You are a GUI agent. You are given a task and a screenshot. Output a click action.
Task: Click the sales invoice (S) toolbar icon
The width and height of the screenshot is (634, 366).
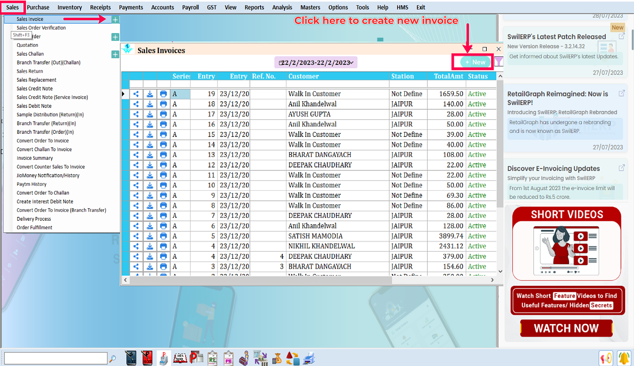coord(131,358)
